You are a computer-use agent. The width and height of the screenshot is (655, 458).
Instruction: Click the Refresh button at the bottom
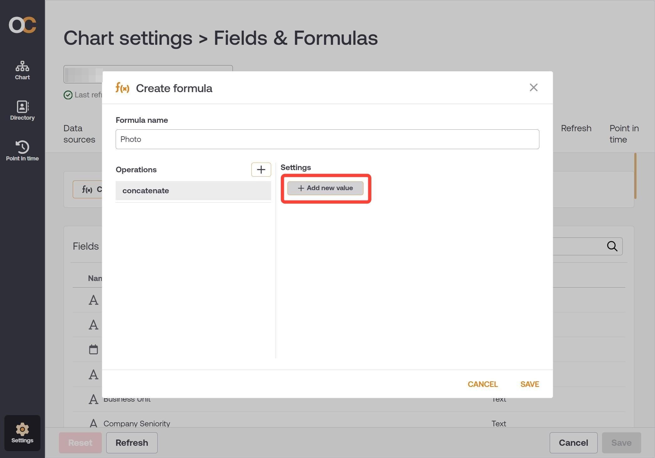[132, 443]
